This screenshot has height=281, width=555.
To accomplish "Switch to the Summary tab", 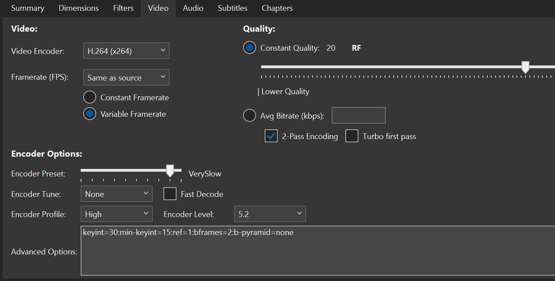I will click(x=28, y=8).
